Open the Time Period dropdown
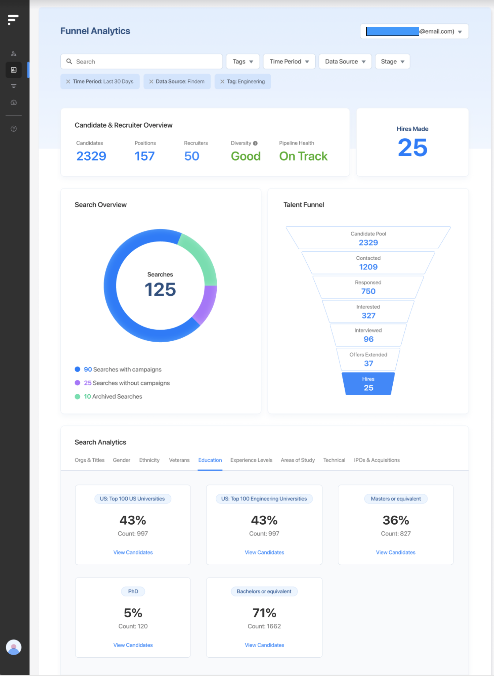The image size is (494, 676). [289, 61]
